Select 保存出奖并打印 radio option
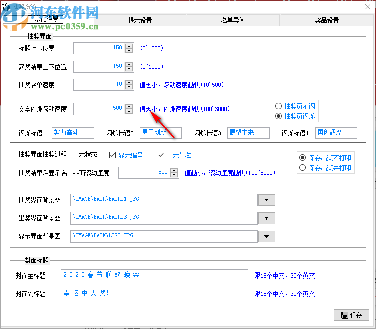Image resolution: width=376 pixels, height=329 pixels. (x=325, y=168)
